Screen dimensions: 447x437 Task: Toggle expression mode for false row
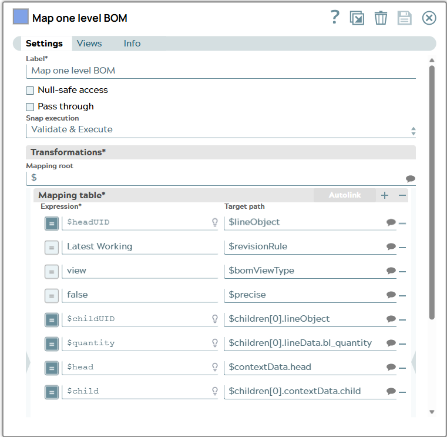point(52,296)
